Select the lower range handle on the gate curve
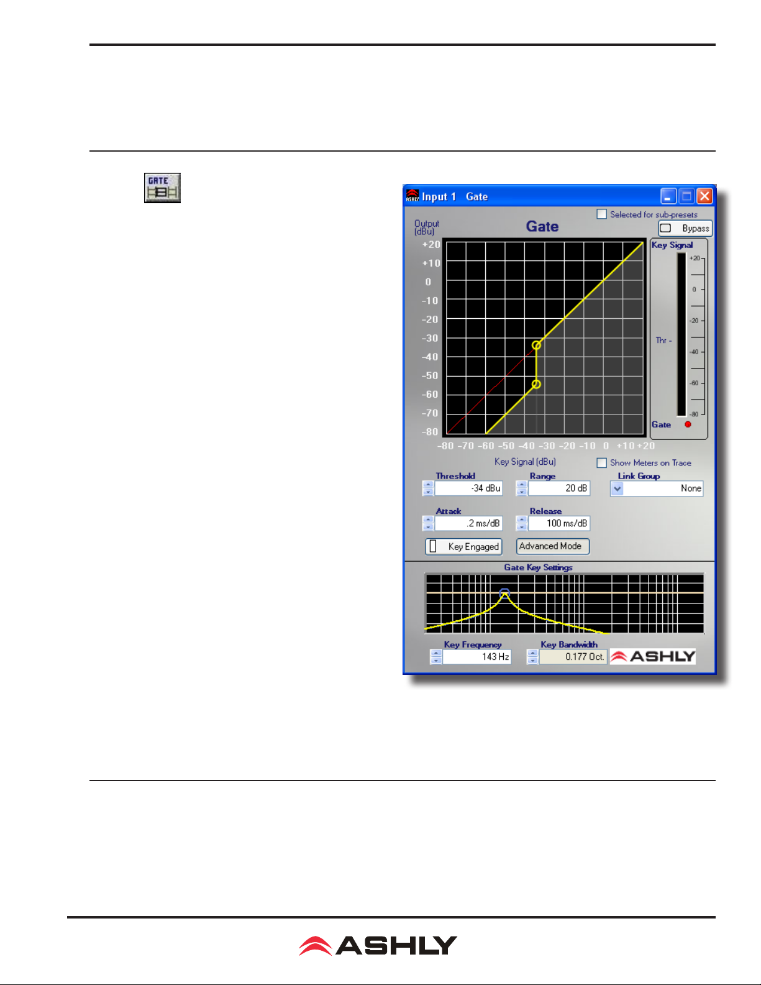 click(536, 384)
